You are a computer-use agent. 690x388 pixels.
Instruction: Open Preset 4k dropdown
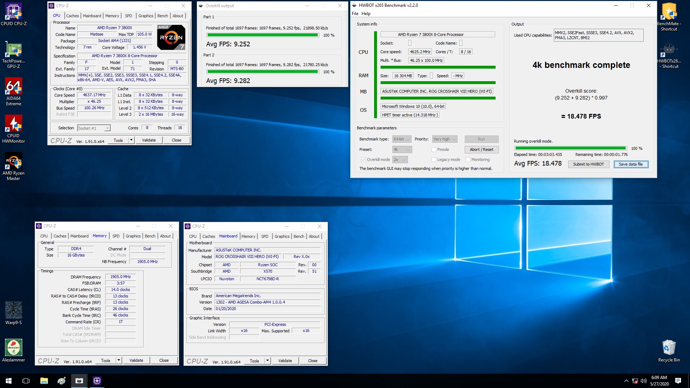402,149
